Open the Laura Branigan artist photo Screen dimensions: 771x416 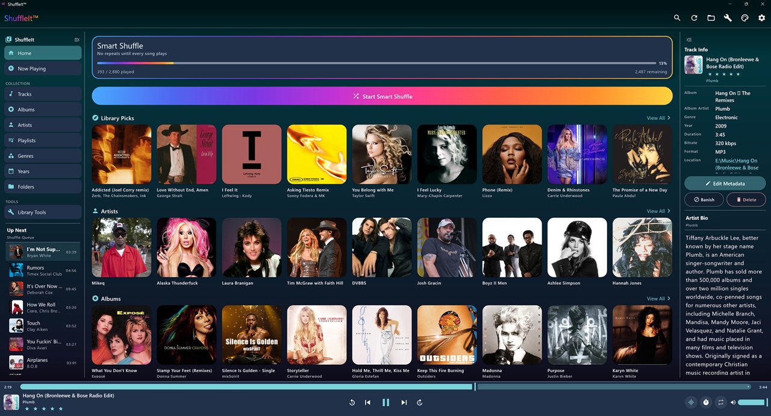pyautogui.click(x=252, y=247)
